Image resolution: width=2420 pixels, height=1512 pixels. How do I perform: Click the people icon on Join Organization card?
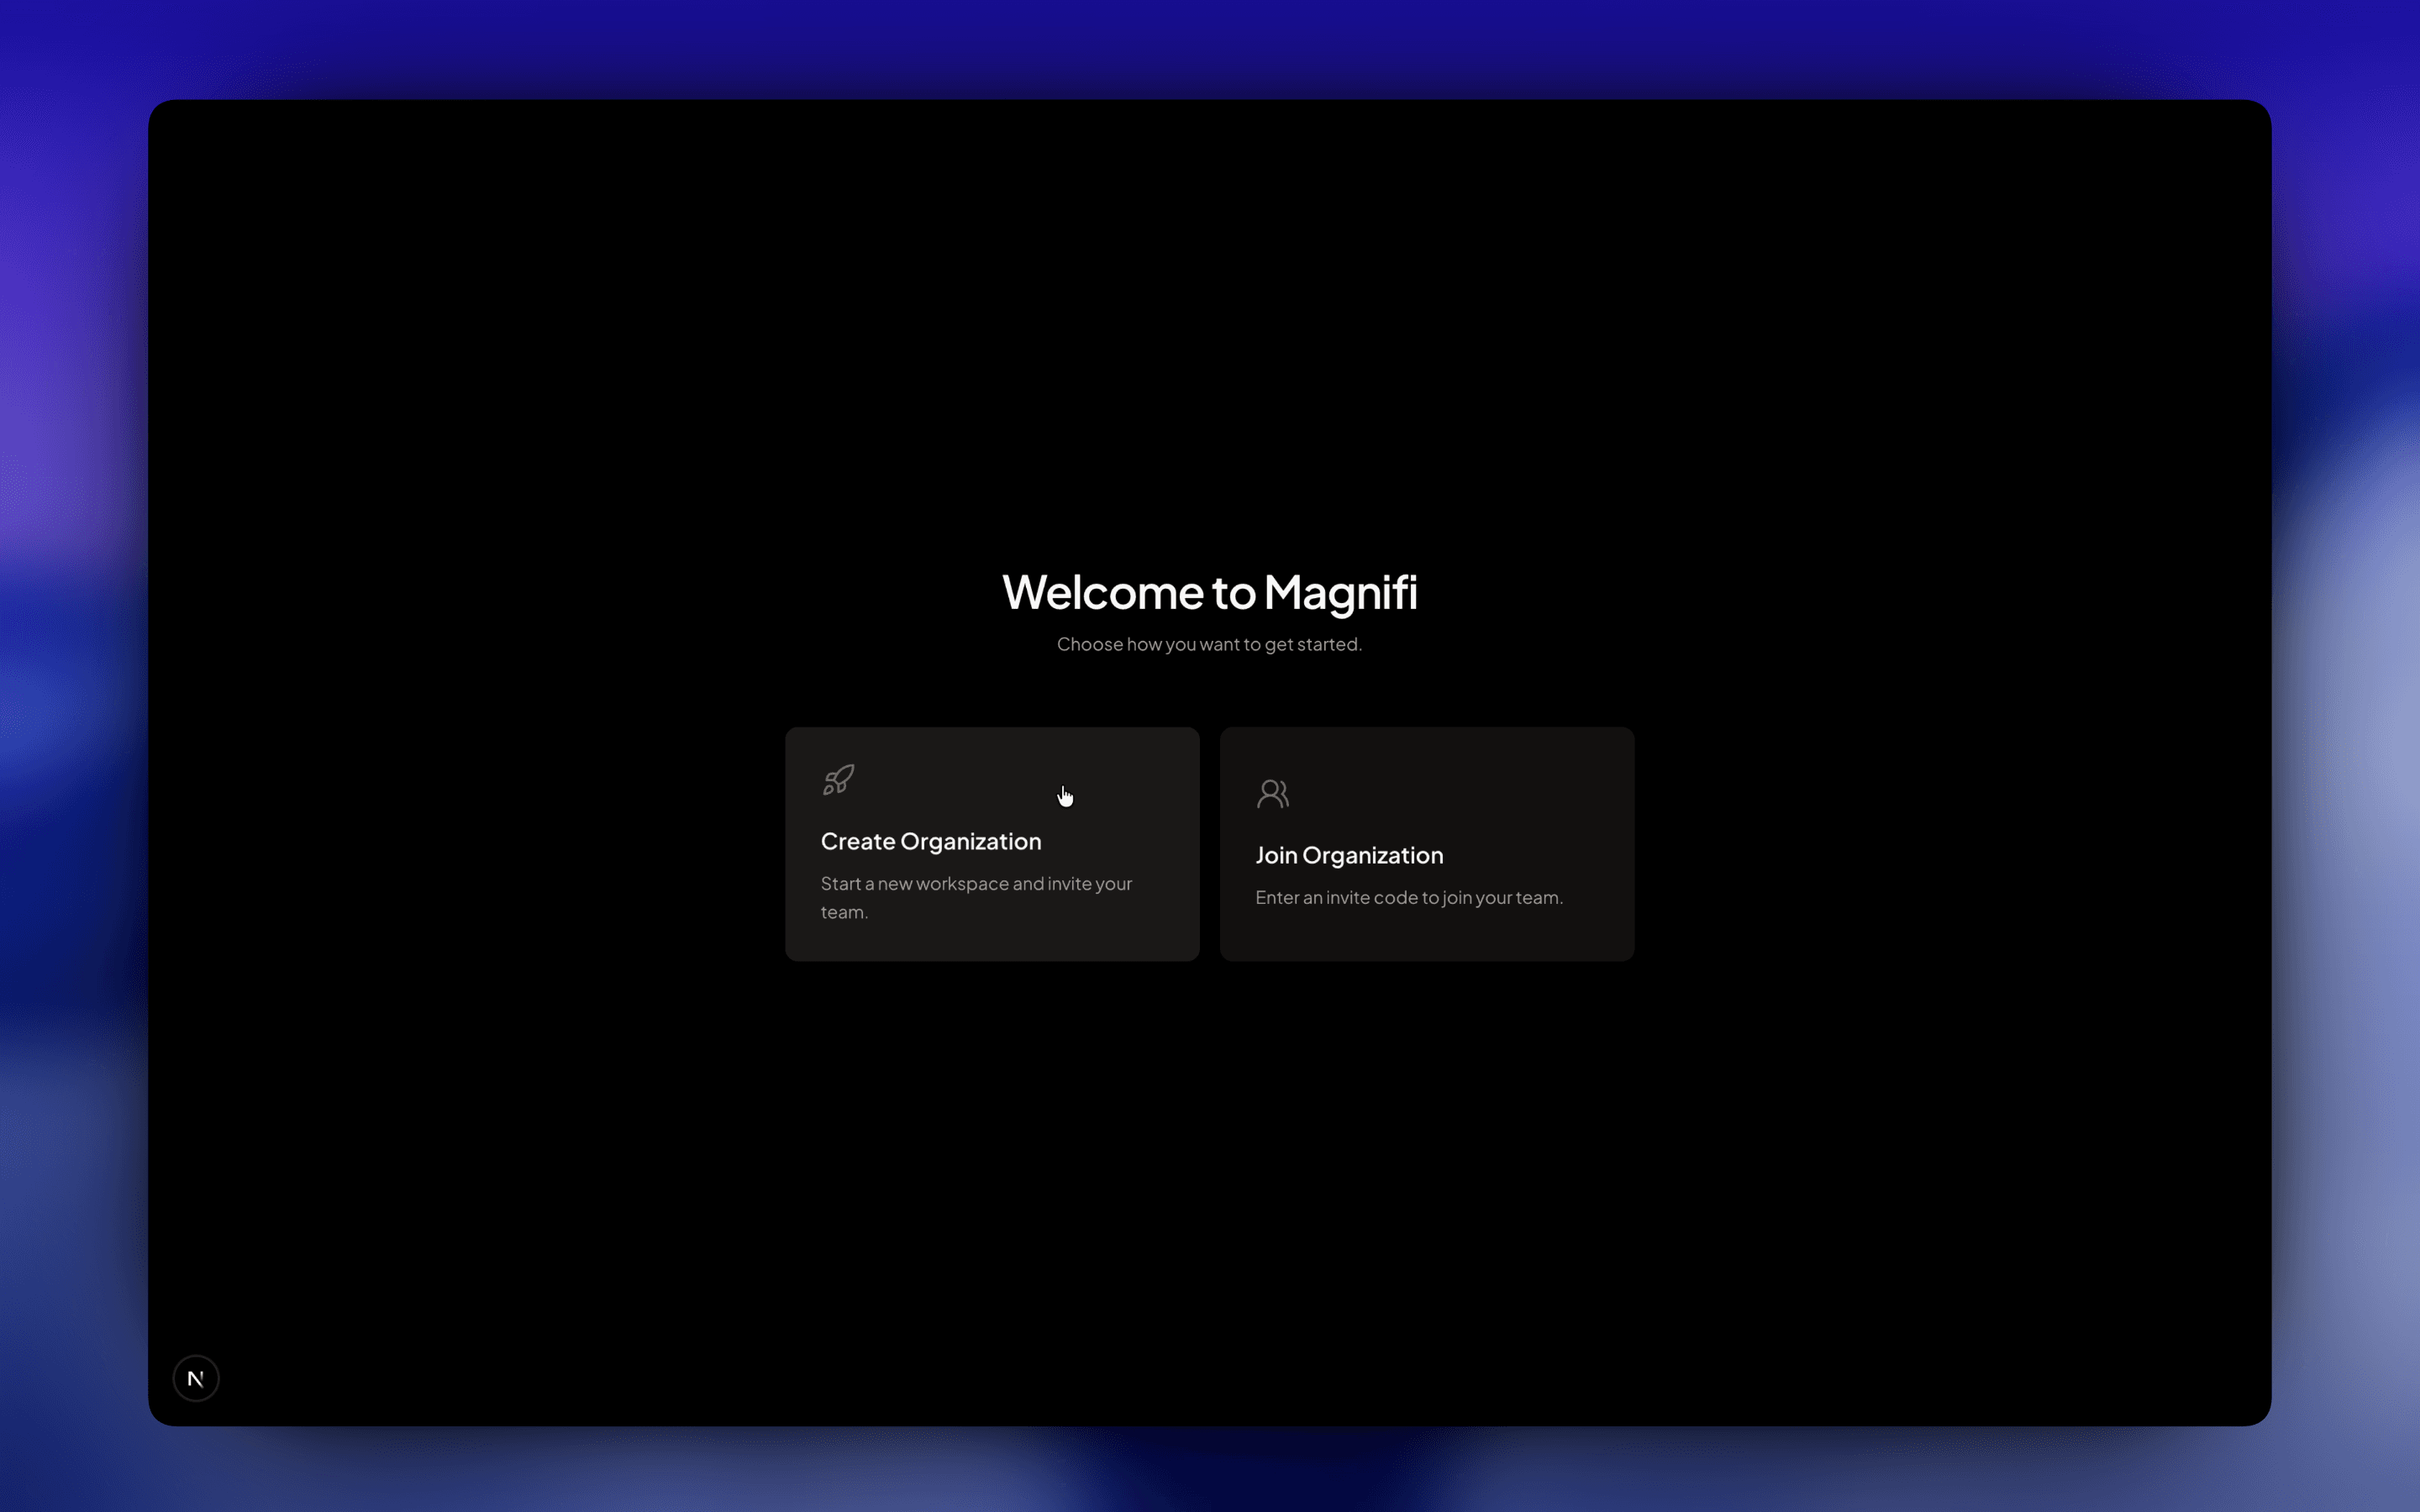tap(1273, 794)
